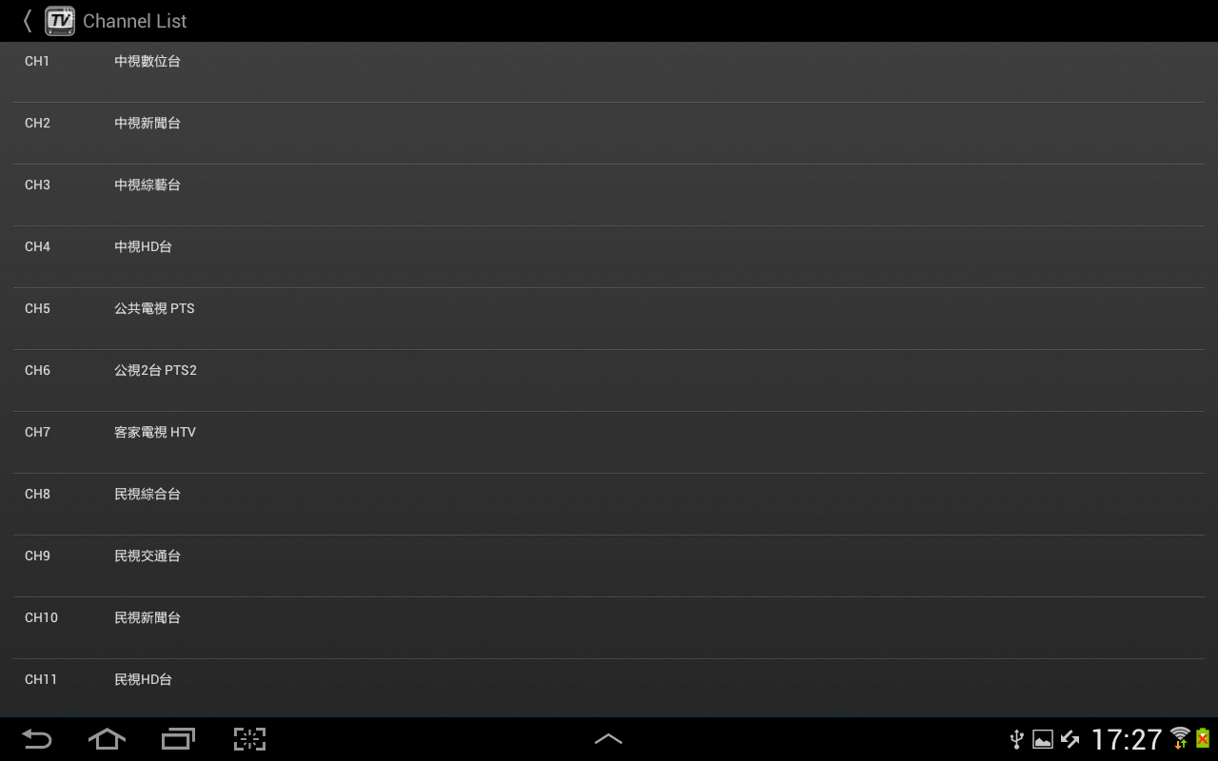Open CH11 民視HD台 channel
This screenshot has width=1218, height=761.
(609, 687)
